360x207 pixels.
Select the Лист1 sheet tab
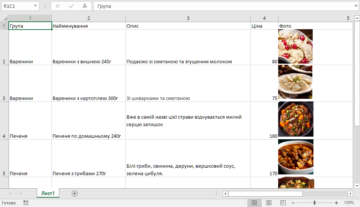tap(48, 193)
